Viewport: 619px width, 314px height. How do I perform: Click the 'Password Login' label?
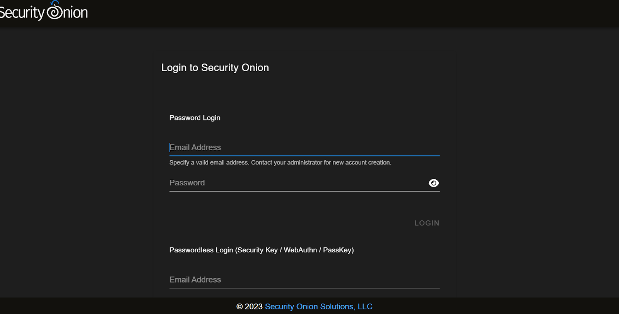click(x=195, y=118)
